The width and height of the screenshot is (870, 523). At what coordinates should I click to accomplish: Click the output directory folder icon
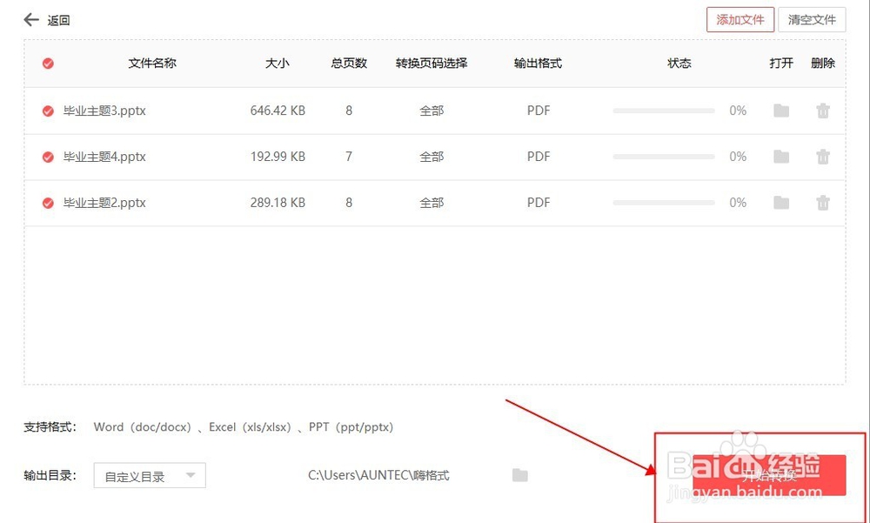(x=519, y=475)
